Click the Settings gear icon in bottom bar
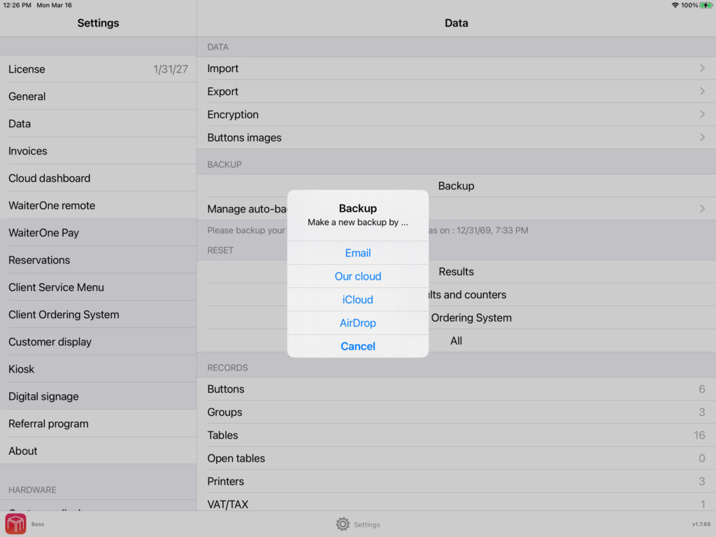Image resolution: width=716 pixels, height=537 pixels. coord(343,524)
